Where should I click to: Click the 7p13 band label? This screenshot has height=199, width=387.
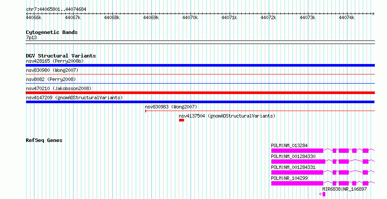click(x=31, y=38)
